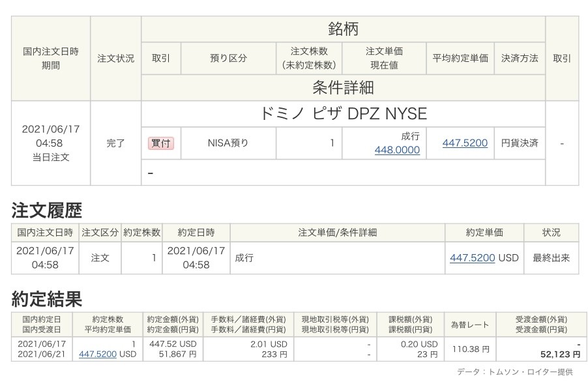Select the 条件詳細 header row
This screenshot has height=391, width=588.
343,87
